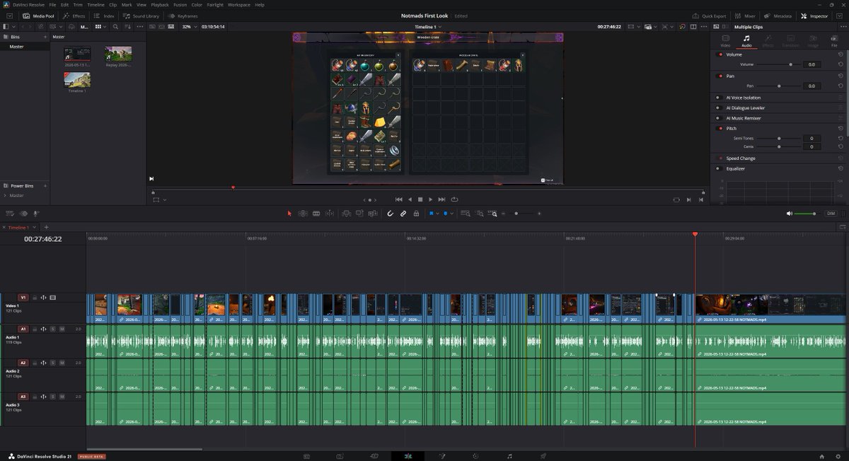Toggle timeline snapping magnet icon
Screen dimensions: 849x461
coord(390,213)
